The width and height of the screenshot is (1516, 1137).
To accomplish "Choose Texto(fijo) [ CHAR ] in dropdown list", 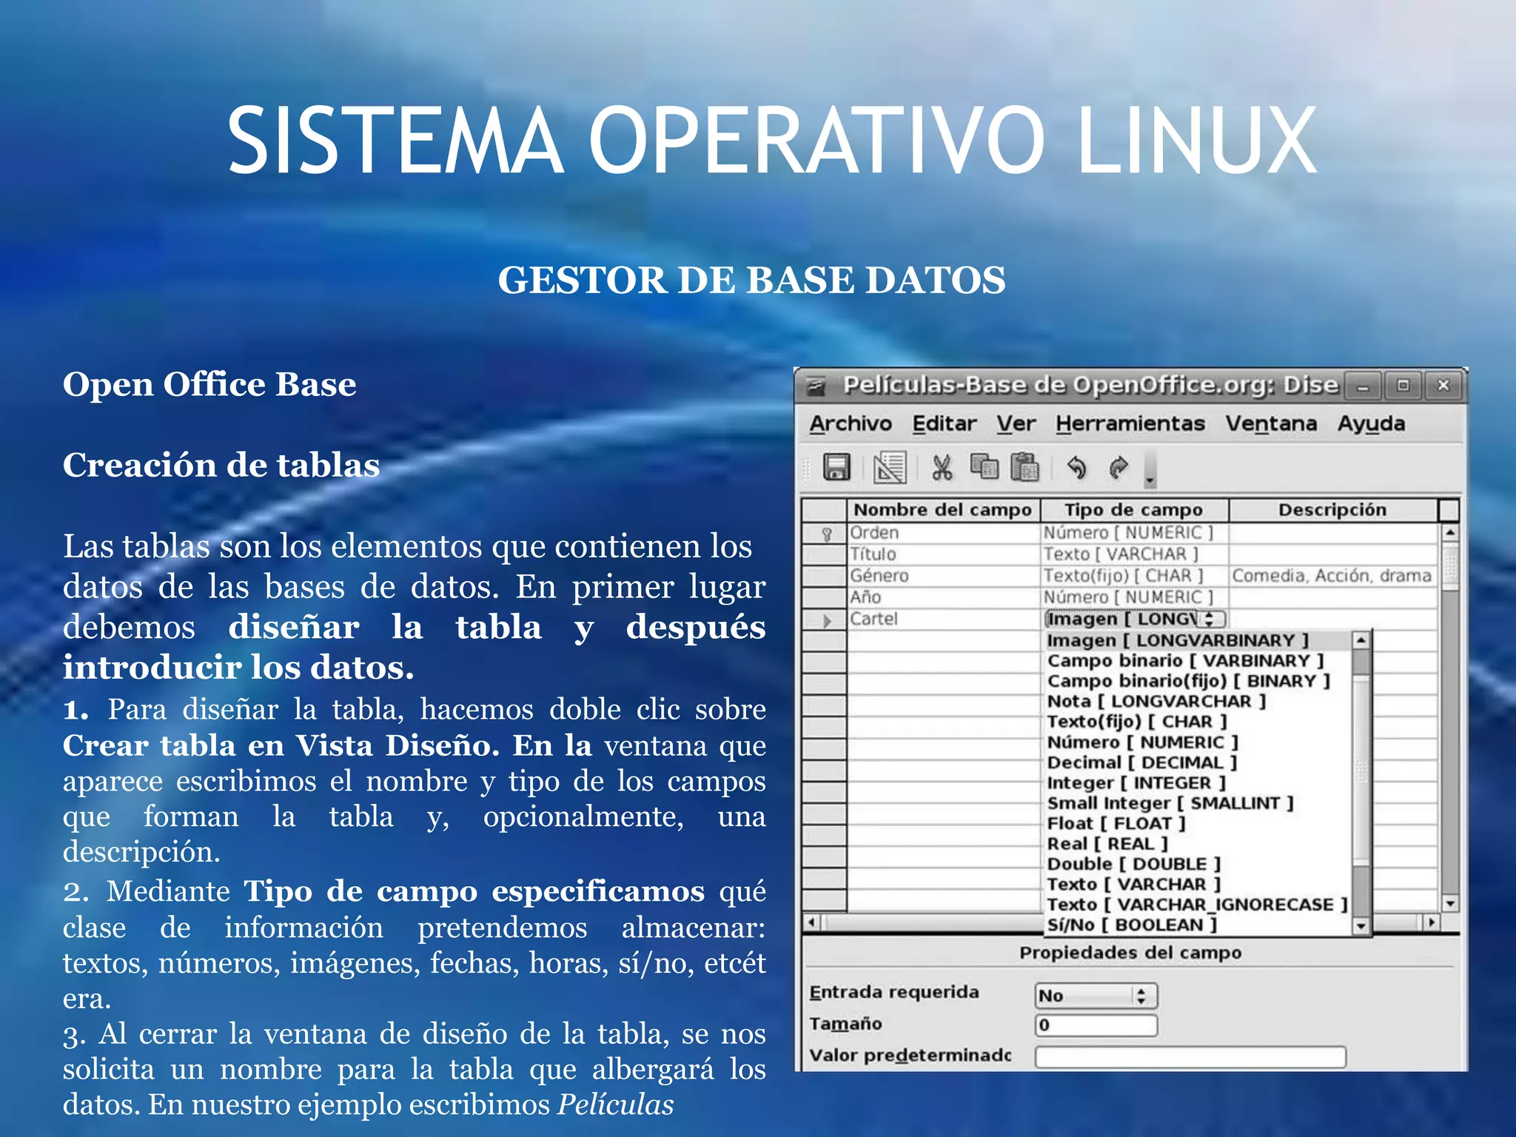I will [1198, 722].
